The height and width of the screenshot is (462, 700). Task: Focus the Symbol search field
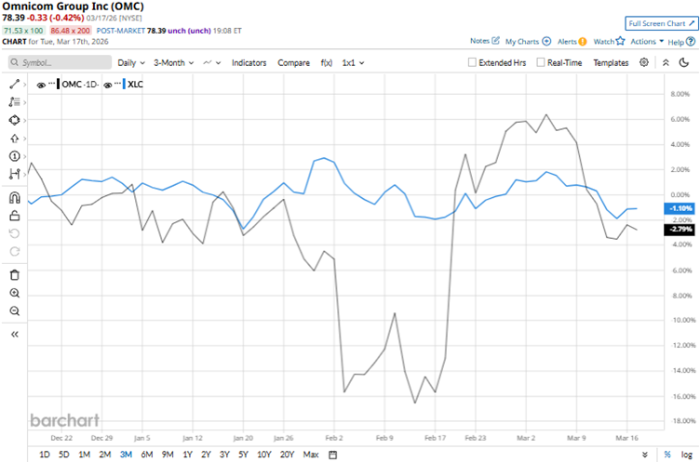tap(60, 62)
